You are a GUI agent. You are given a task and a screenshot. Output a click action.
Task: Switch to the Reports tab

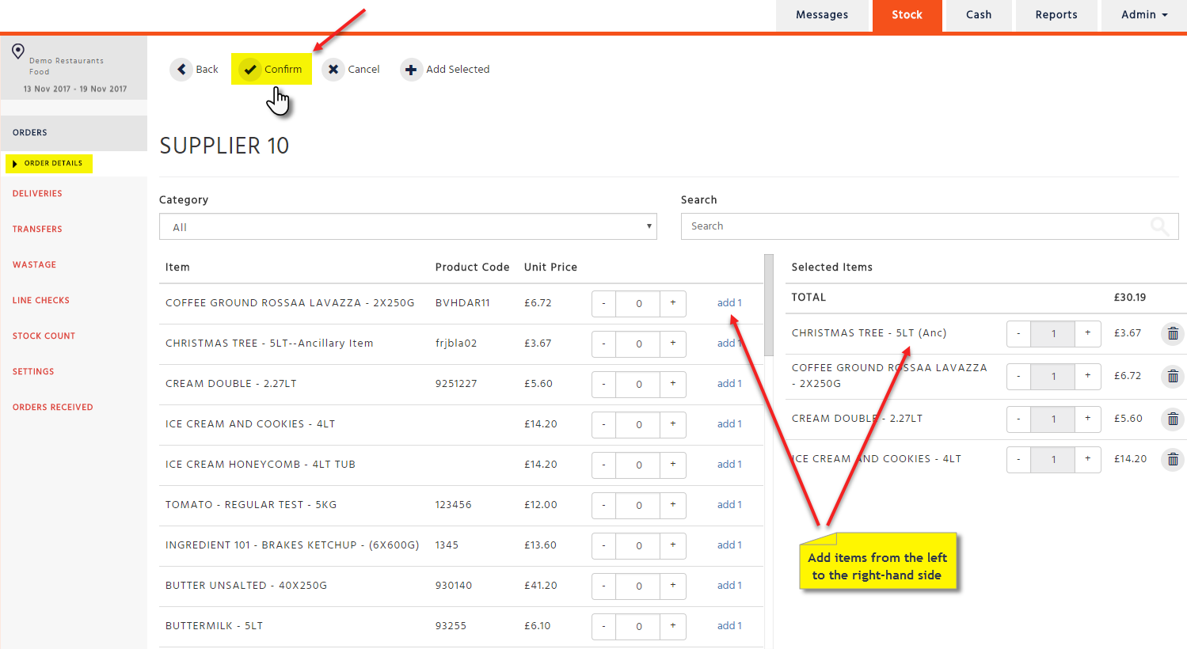[x=1056, y=15]
